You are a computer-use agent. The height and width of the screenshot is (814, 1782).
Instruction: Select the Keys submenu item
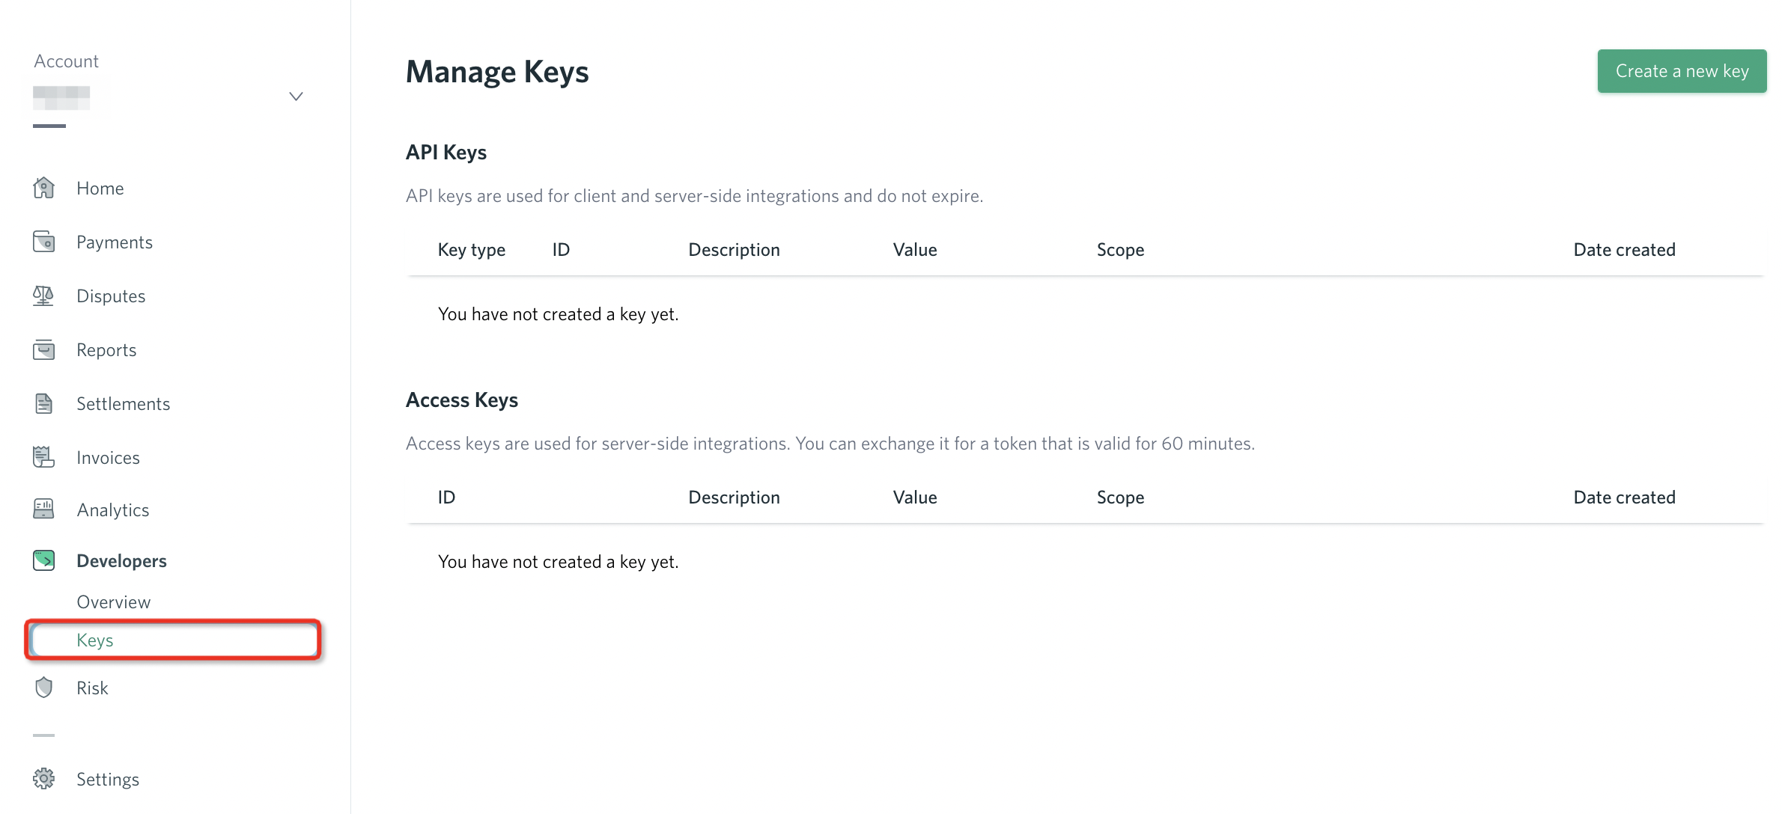pos(95,640)
